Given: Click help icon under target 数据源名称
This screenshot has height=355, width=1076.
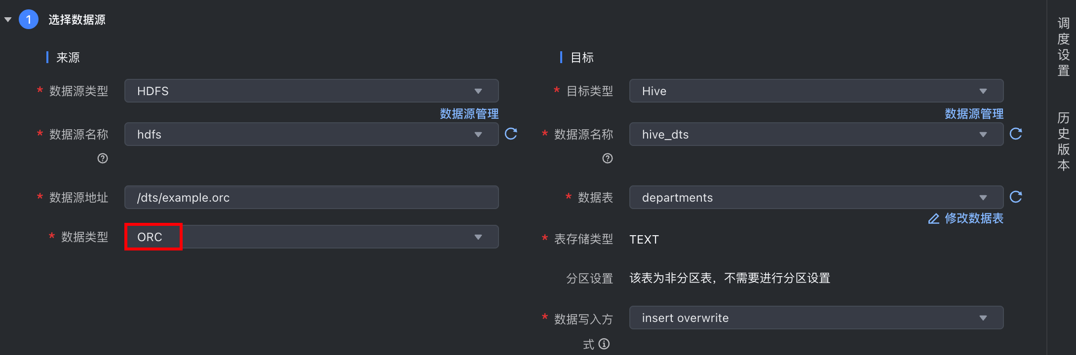Looking at the screenshot, I should coord(608,158).
